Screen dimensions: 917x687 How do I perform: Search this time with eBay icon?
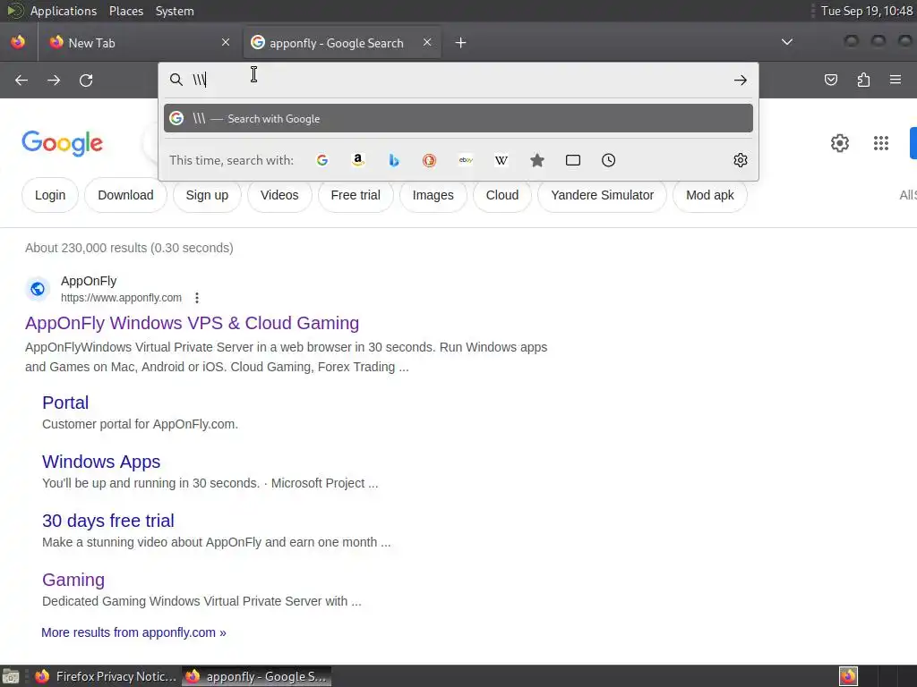(x=466, y=160)
